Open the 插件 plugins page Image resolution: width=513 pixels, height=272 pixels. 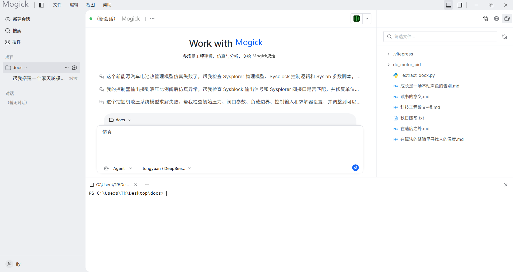(13, 42)
